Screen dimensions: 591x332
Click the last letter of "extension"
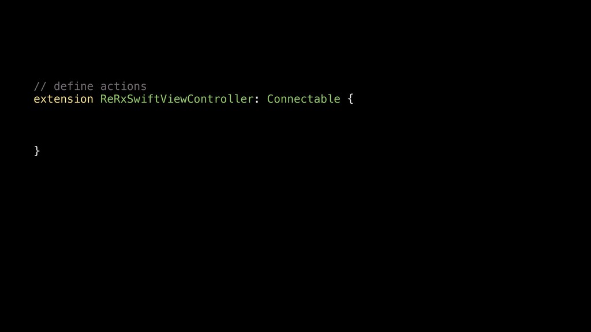[x=90, y=100]
